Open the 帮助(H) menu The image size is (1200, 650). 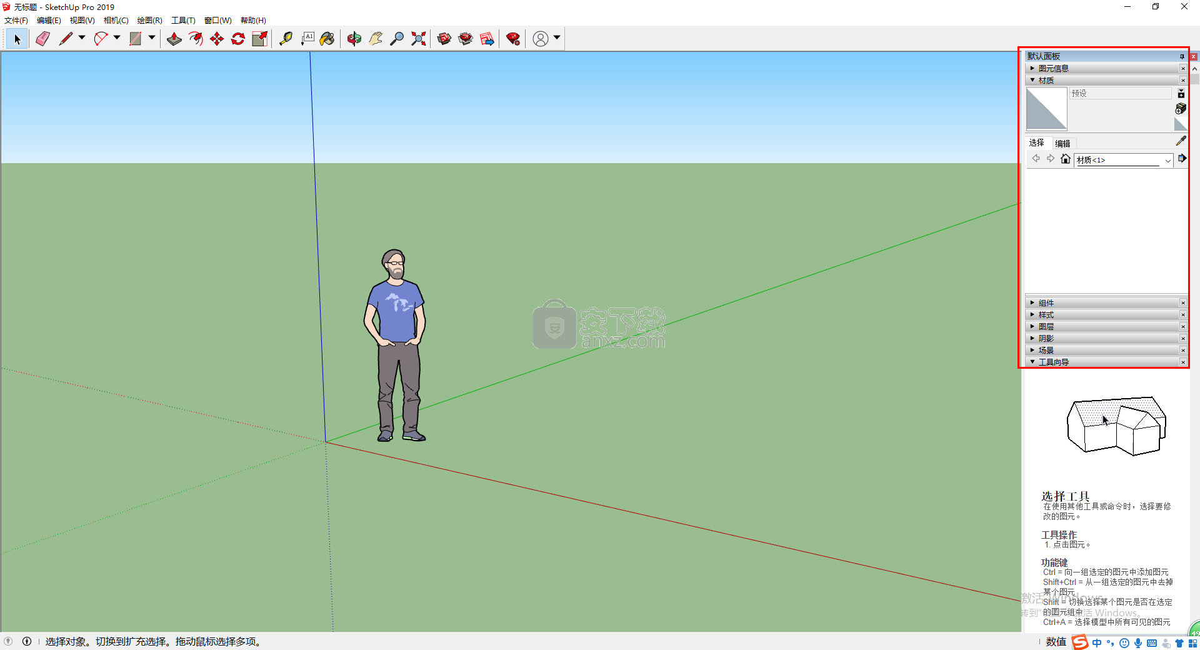[253, 21]
